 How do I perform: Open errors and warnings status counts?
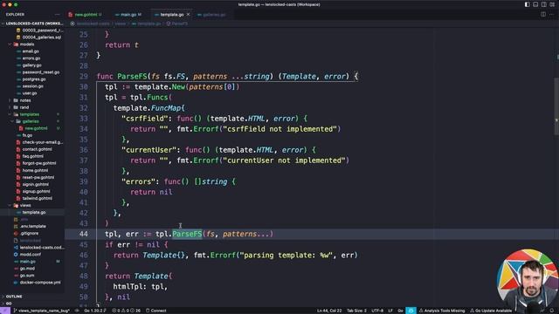[x=126, y=311]
